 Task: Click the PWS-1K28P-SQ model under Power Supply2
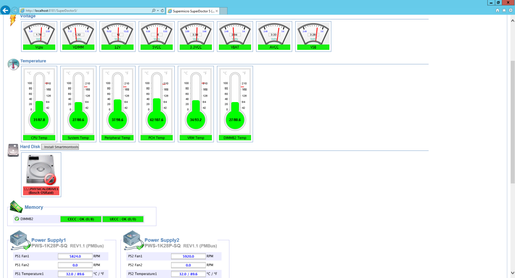163,246
